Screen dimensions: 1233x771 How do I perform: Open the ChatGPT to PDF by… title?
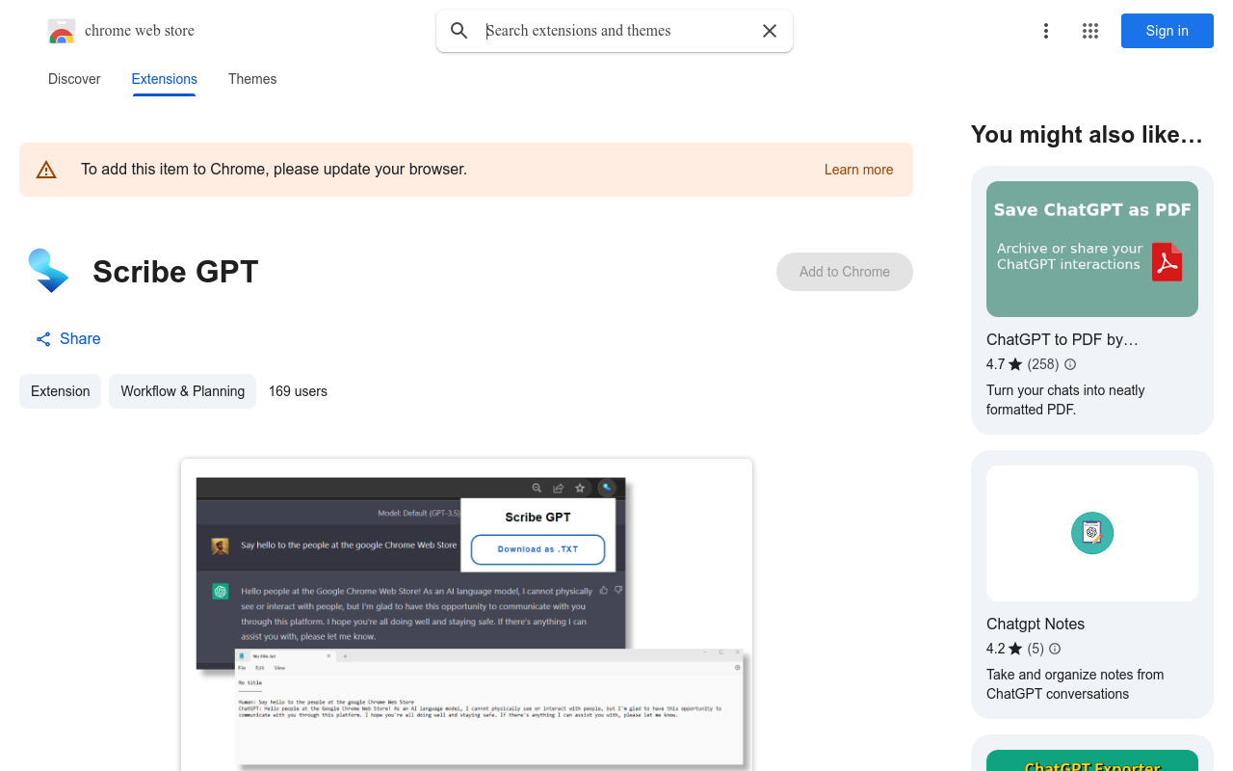point(1062,339)
